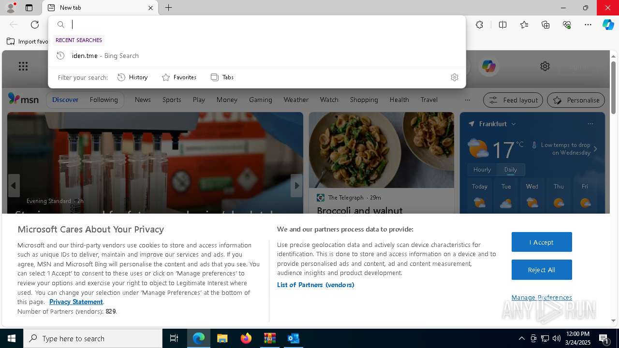Screen dimensions: 619x348
Task: Select recent search iden.tme
Action: (x=257, y=56)
